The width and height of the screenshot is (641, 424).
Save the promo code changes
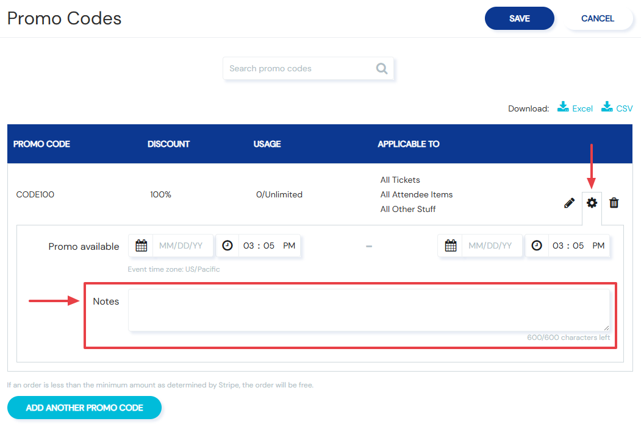click(519, 18)
